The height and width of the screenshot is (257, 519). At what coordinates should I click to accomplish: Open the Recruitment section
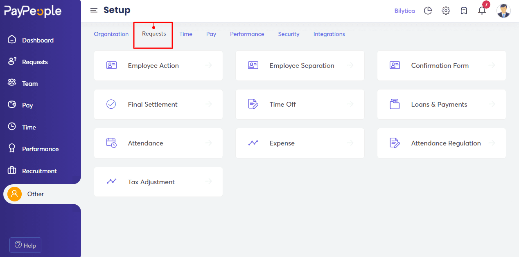pyautogui.click(x=39, y=170)
